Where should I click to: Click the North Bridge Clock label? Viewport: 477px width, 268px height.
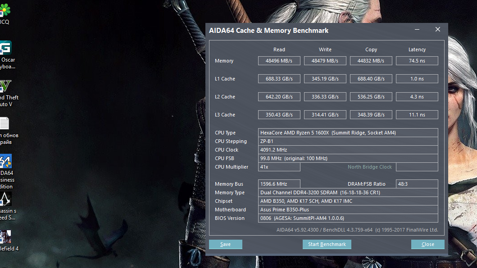[370, 167]
